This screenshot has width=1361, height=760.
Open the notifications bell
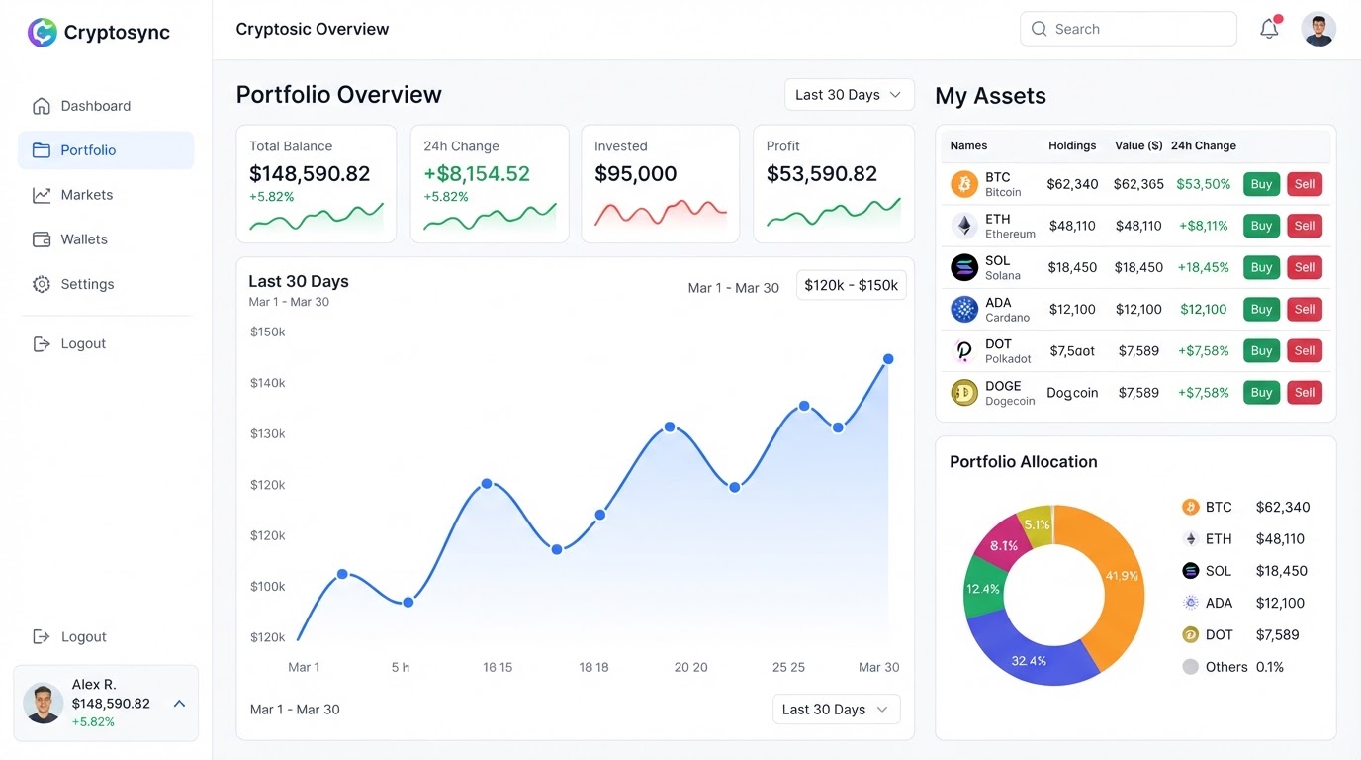point(1270,29)
